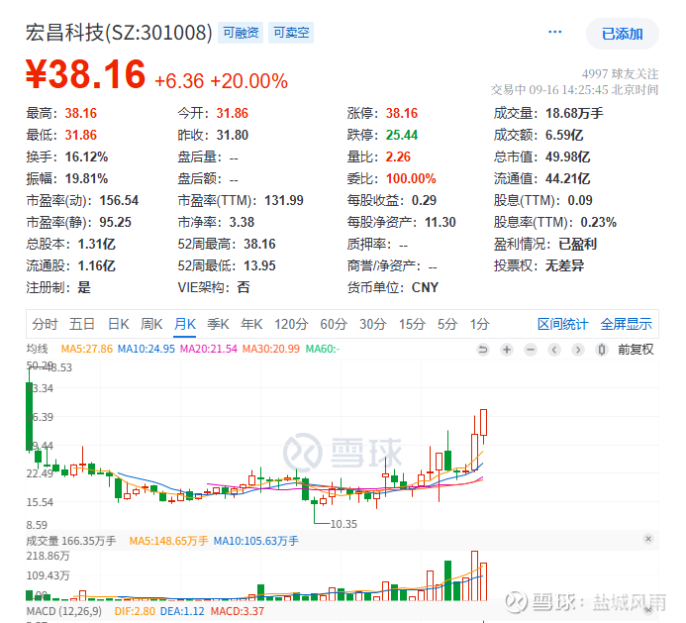Open the 年K chart tab
This screenshot has height=623, width=686.
(x=251, y=324)
